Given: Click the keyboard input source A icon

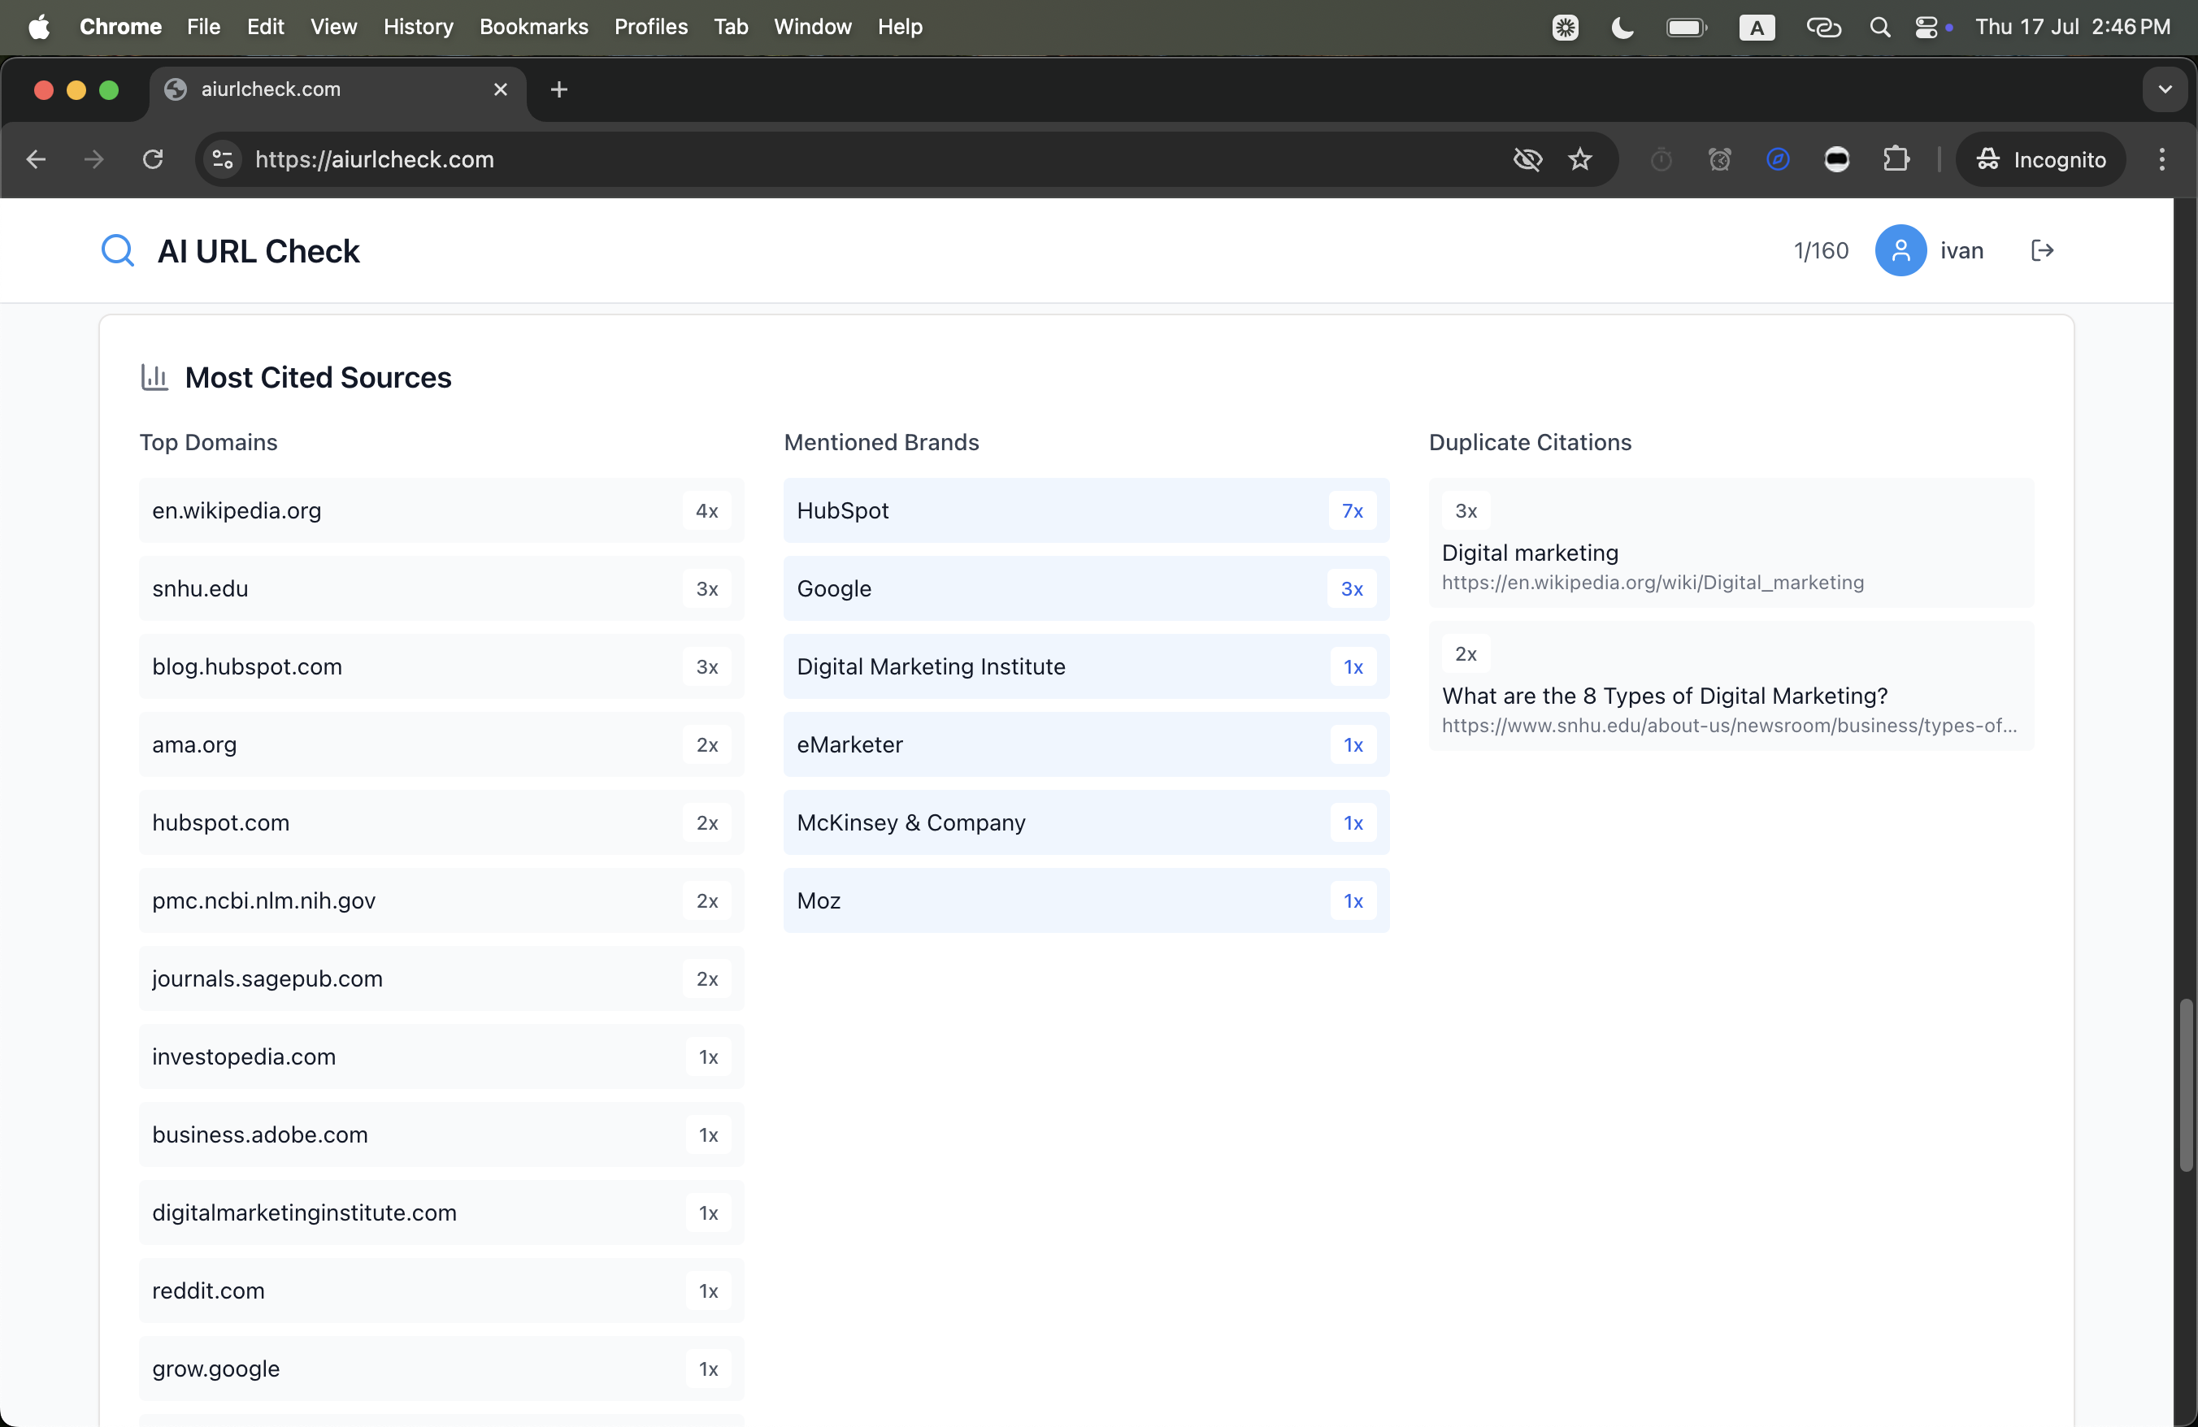Looking at the screenshot, I should point(1757,27).
